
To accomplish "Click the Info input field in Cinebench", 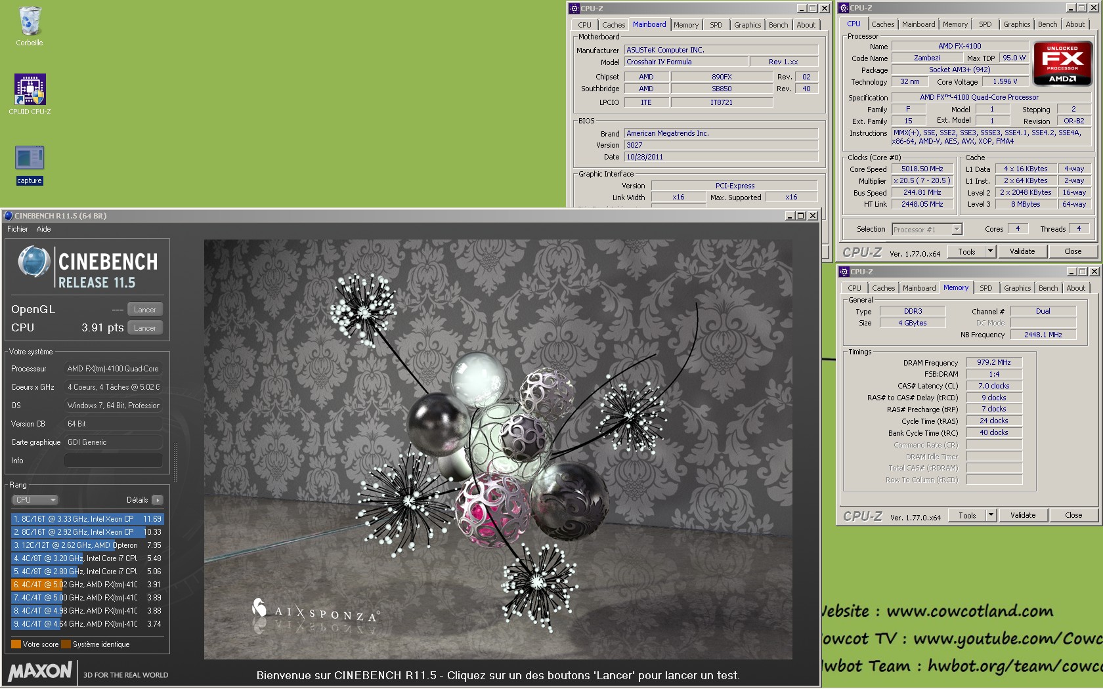I will point(113,461).
